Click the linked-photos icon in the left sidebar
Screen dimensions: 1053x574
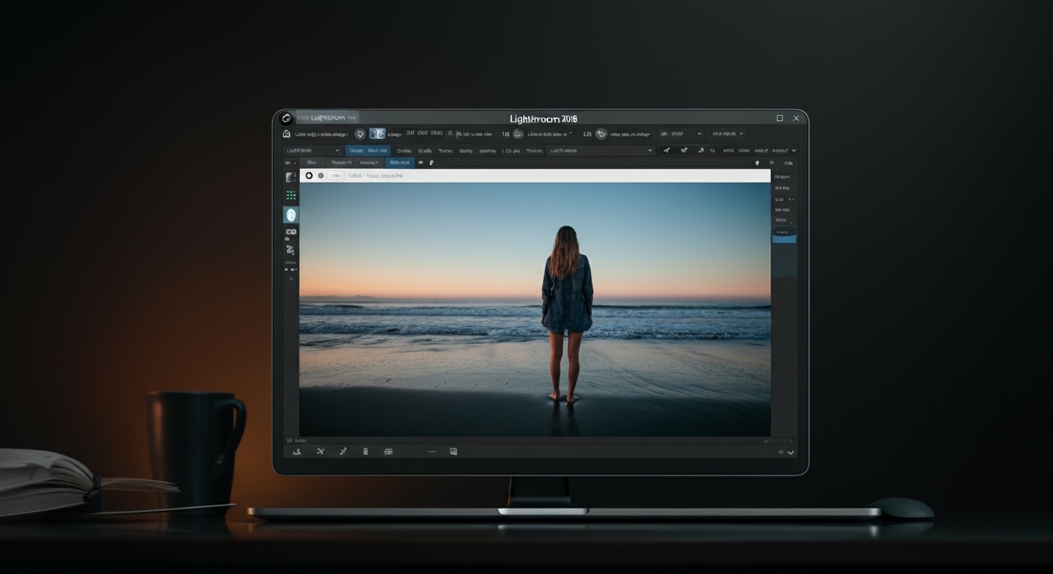tap(290, 231)
